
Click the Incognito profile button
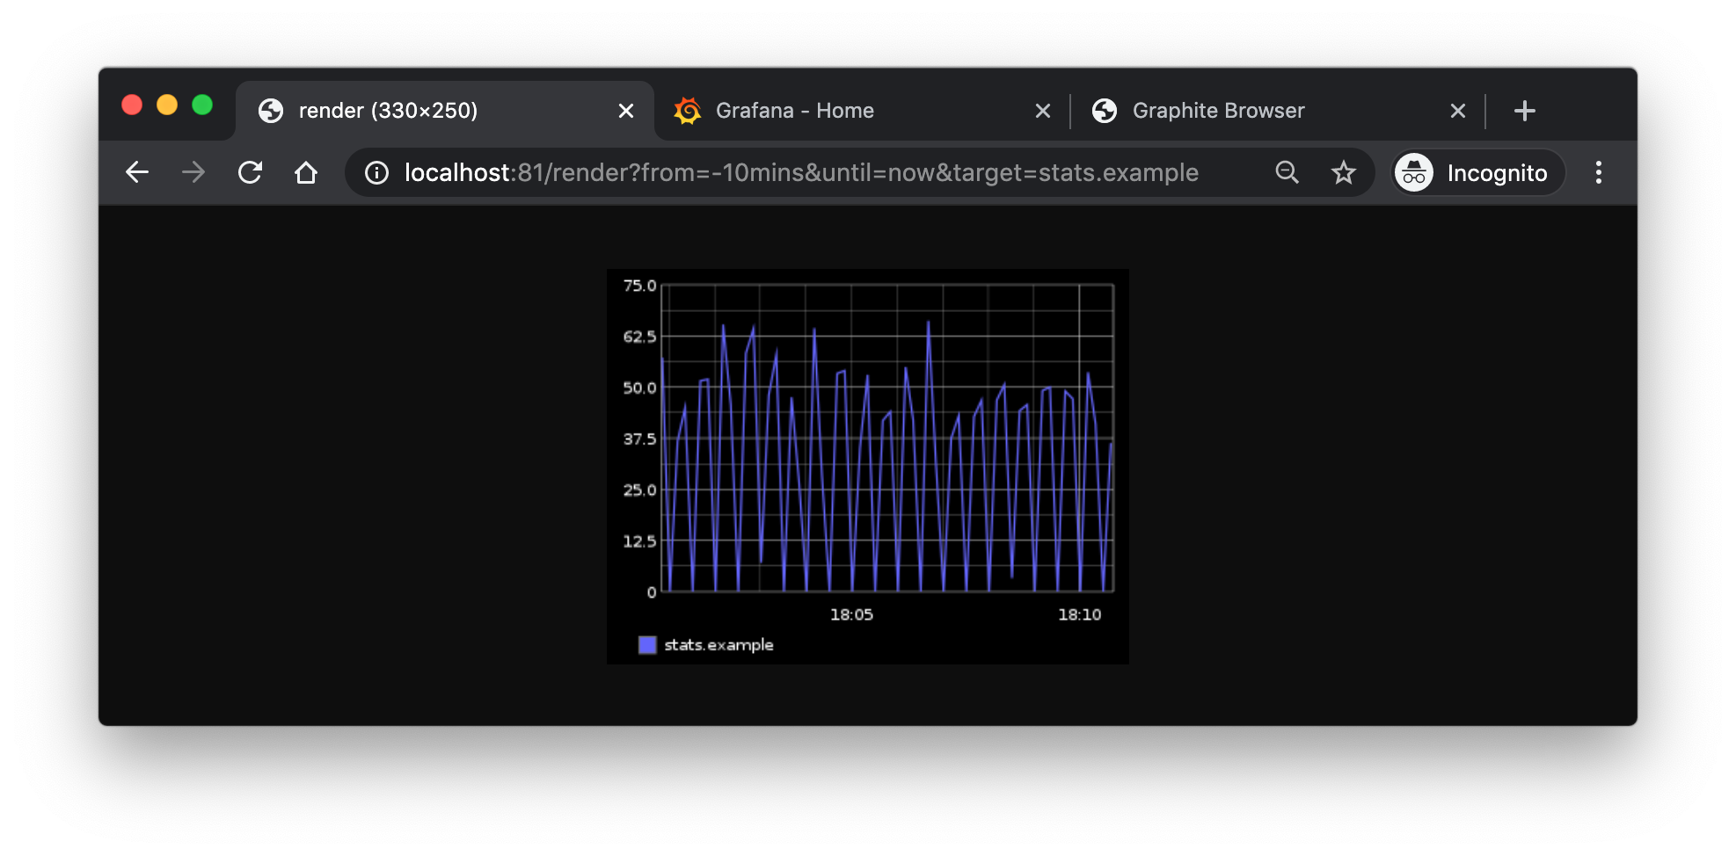click(x=1477, y=172)
